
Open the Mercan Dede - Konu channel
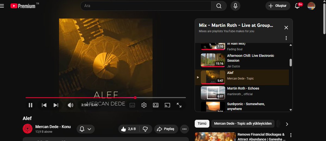53,127
